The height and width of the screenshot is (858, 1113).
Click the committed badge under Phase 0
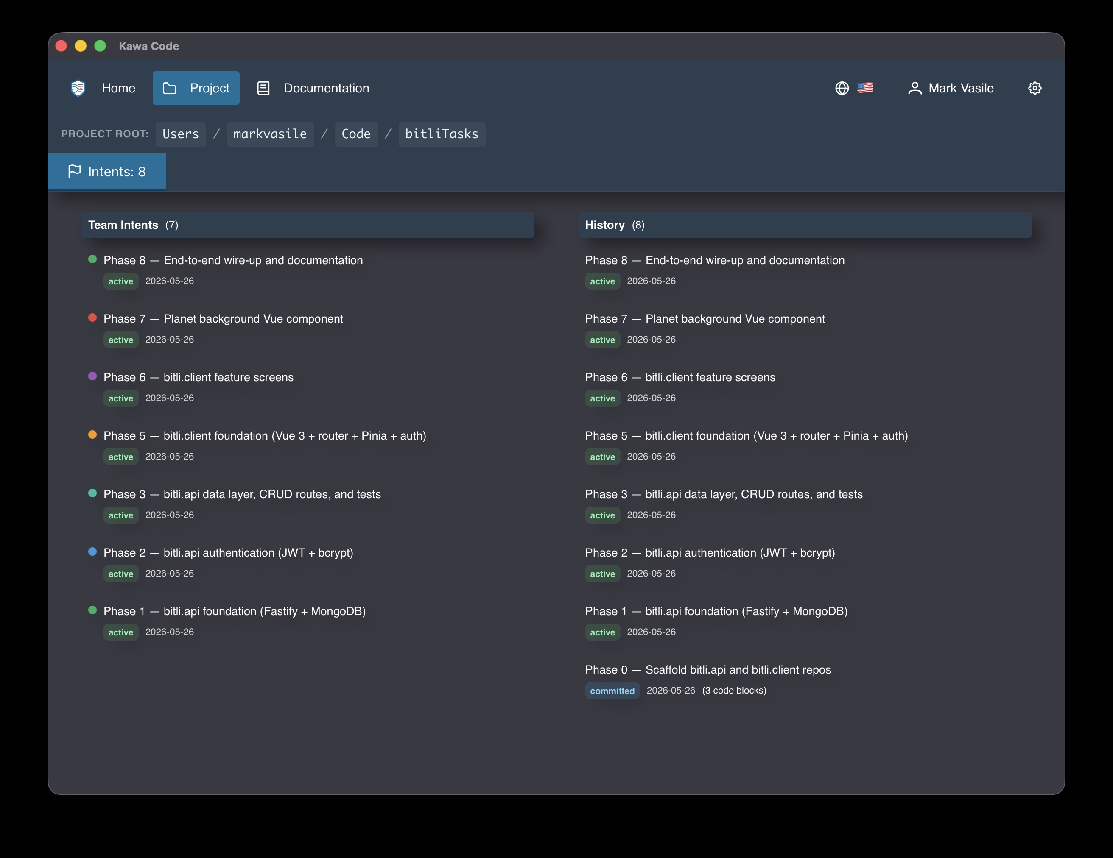point(612,691)
